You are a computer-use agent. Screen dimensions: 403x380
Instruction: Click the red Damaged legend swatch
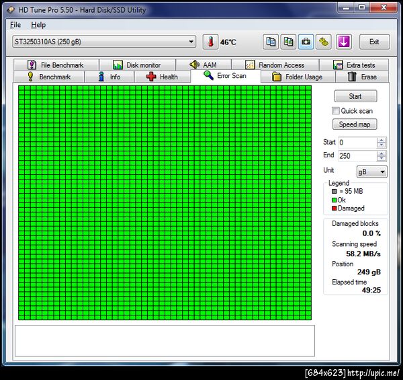[x=334, y=208]
